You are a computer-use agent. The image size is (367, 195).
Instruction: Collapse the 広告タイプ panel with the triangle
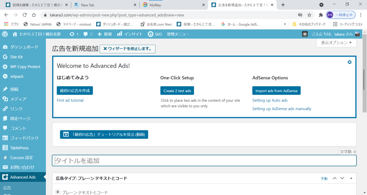point(351,178)
